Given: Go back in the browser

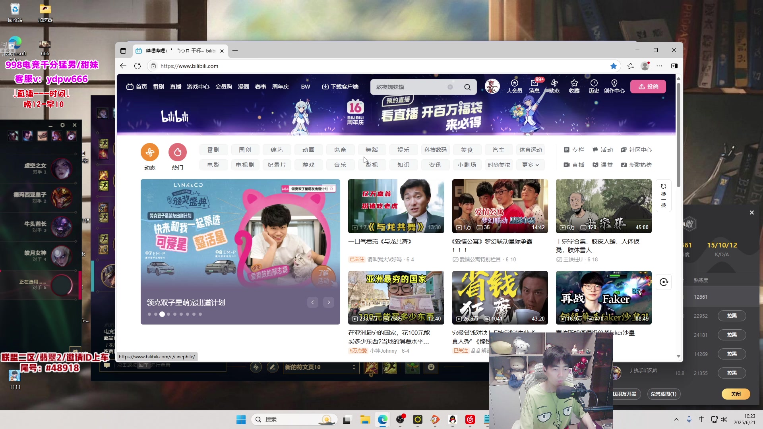Looking at the screenshot, I should click(123, 66).
